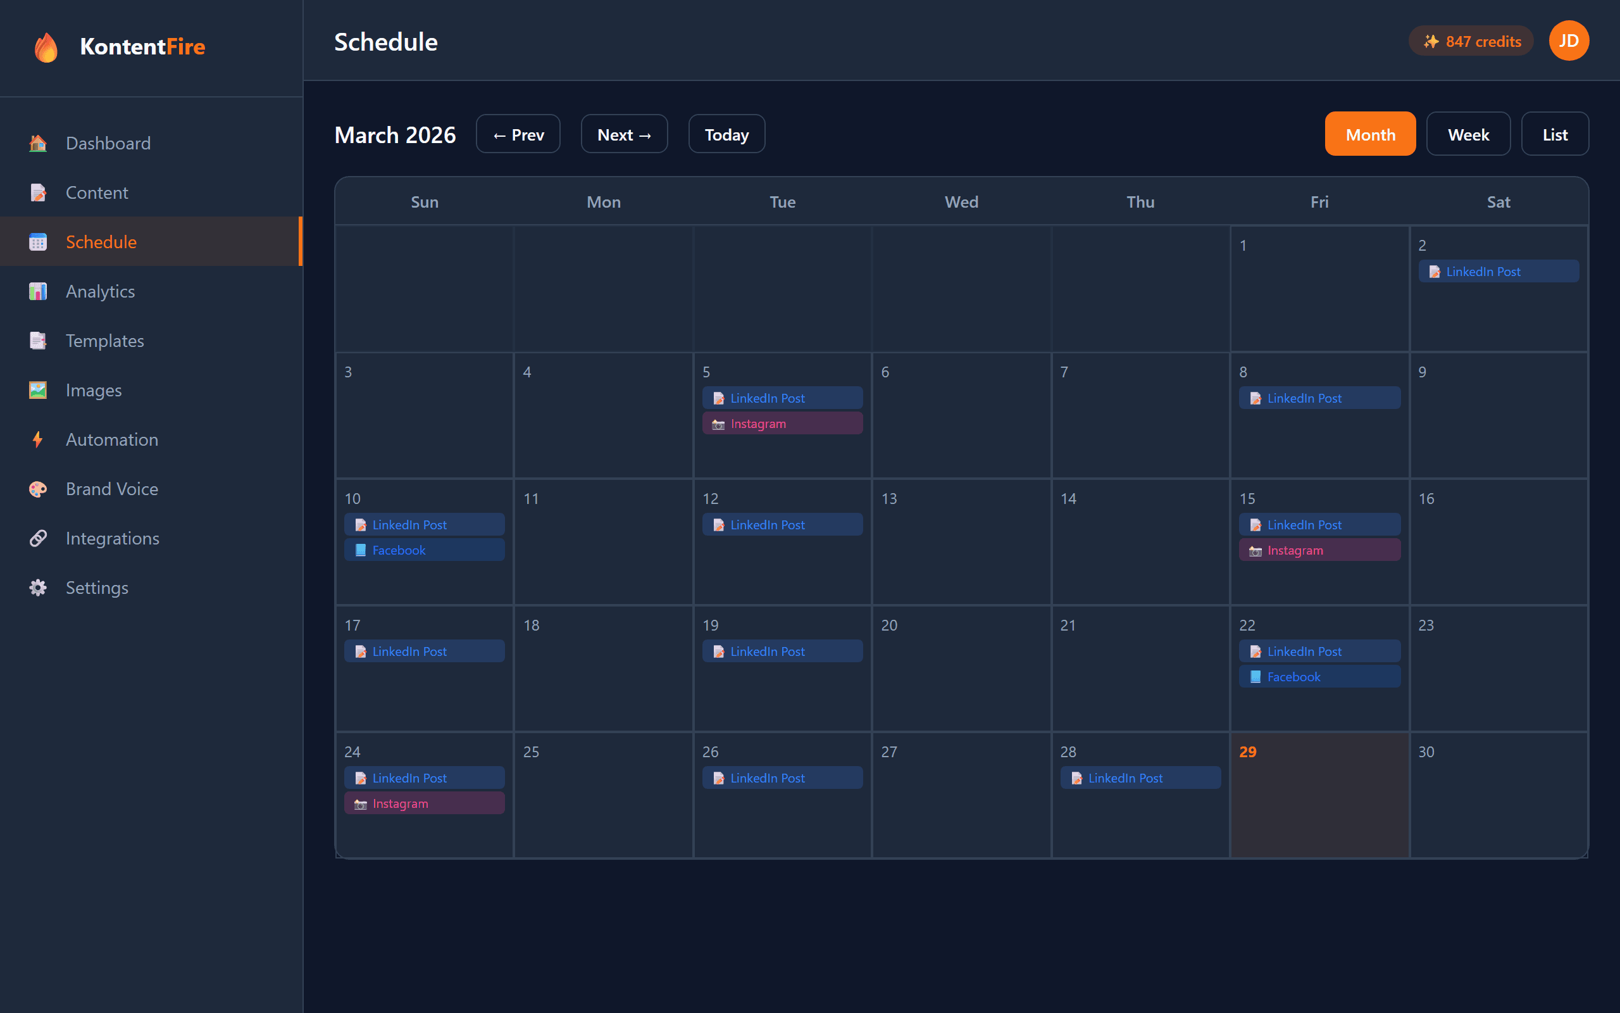Select the Images icon in sidebar
This screenshot has width=1620, height=1013.
pyautogui.click(x=38, y=390)
